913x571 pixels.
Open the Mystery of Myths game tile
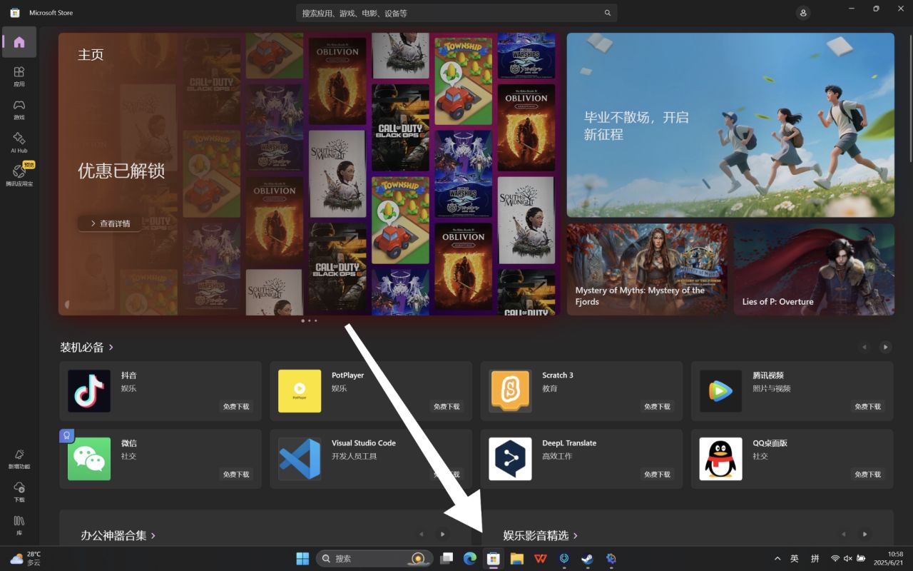[647, 269]
